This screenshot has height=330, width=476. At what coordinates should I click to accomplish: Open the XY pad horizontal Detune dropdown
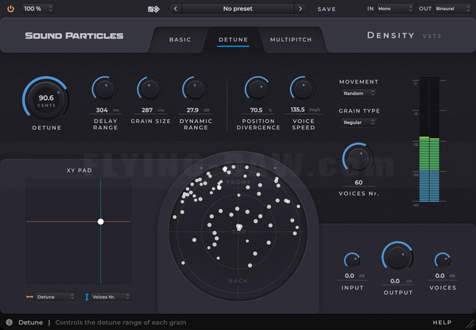(x=55, y=297)
